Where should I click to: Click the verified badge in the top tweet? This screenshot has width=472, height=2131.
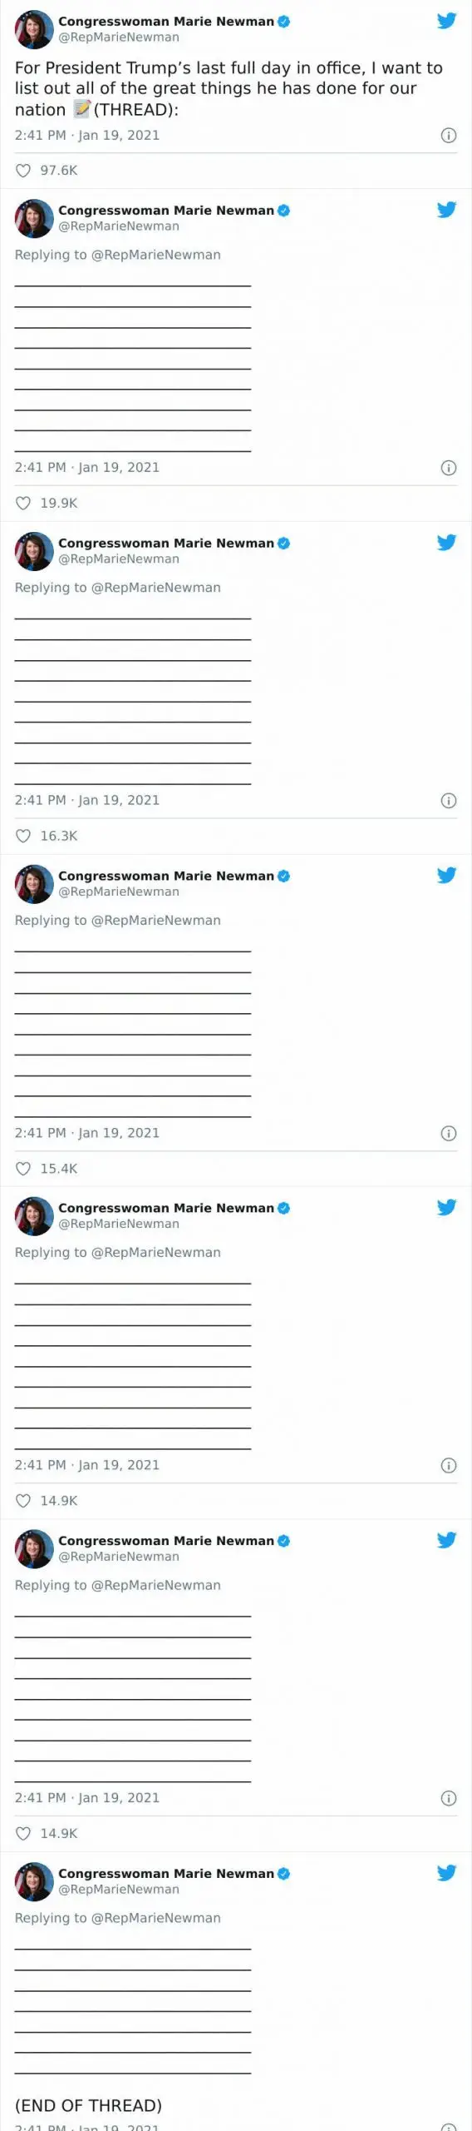coord(283,22)
